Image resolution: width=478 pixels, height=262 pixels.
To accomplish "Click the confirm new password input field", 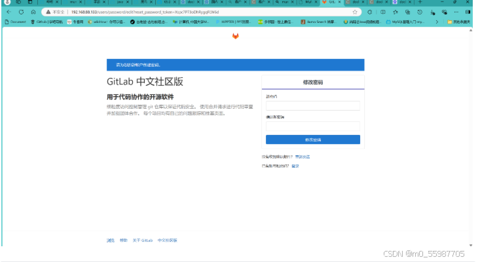I will (313, 126).
